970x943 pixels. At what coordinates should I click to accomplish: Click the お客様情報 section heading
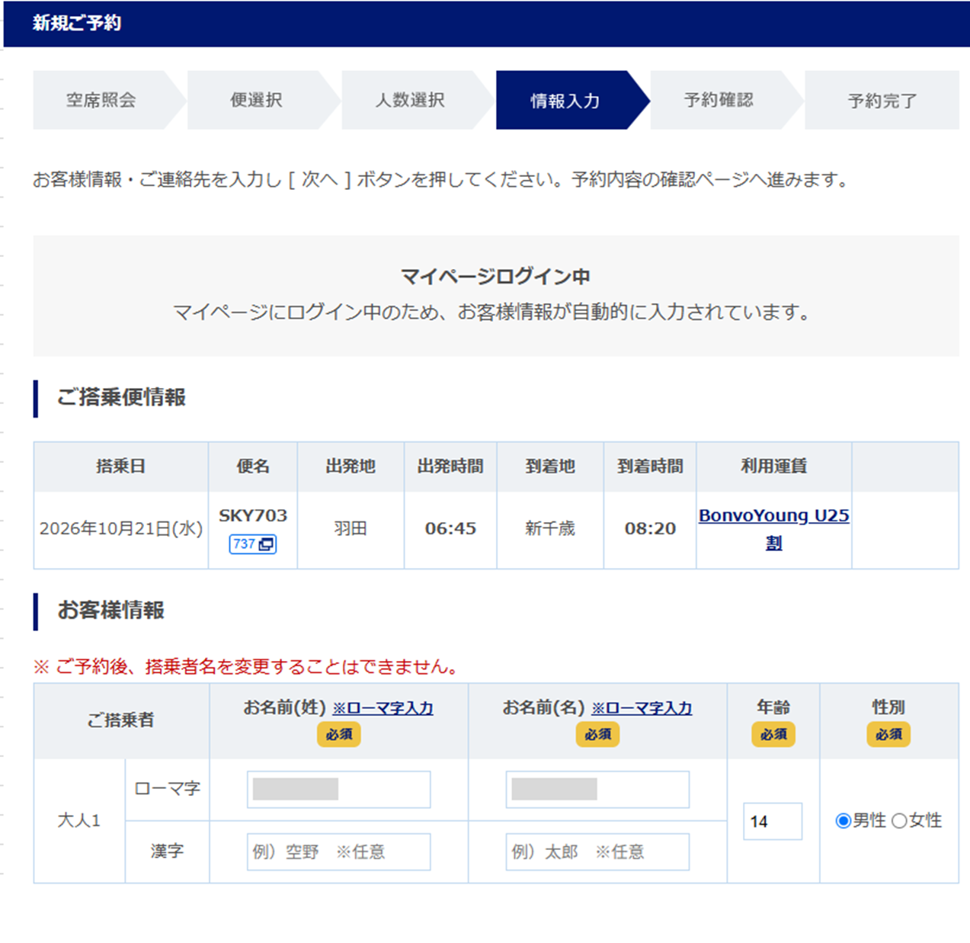point(110,611)
